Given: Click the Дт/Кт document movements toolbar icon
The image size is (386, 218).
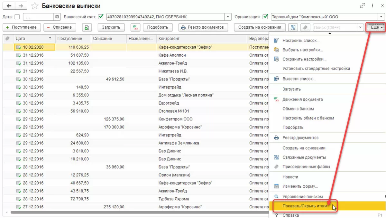Looking at the screenshot, I should coord(135,27).
